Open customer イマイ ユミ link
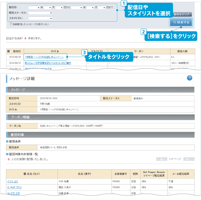 [13, 181]
